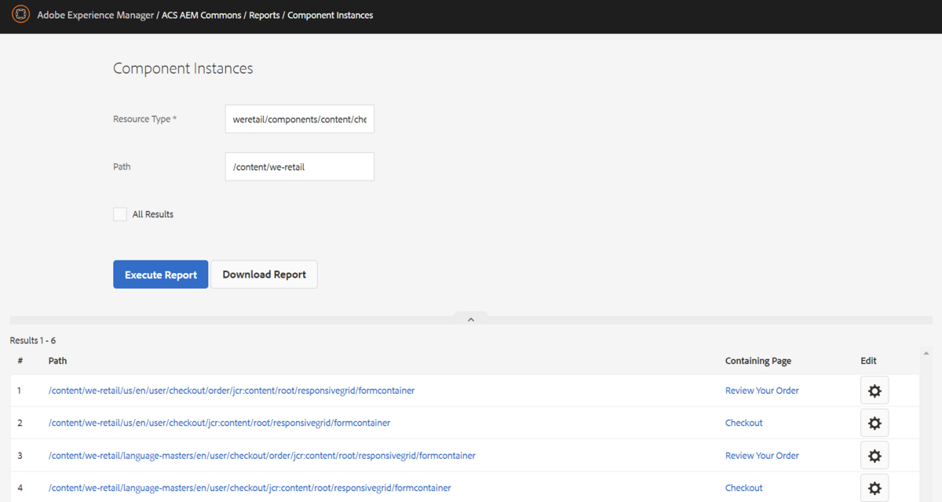Click the edit gear for result row 3
Screen dimensions: 942x502
pos(874,456)
